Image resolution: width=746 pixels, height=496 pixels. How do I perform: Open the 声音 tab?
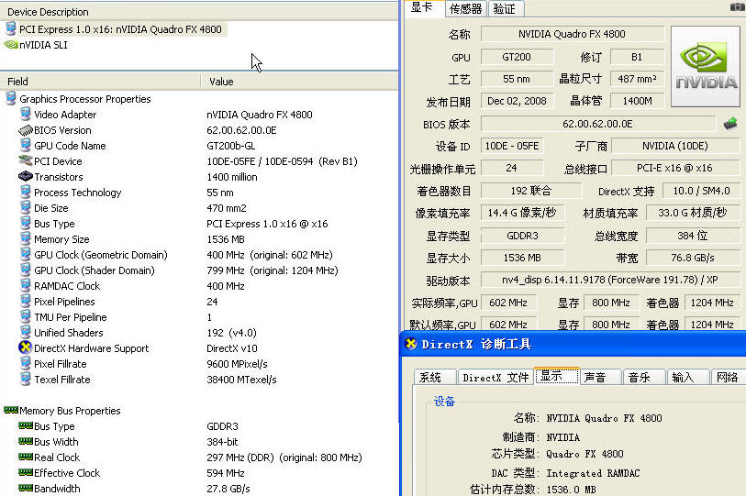[600, 377]
